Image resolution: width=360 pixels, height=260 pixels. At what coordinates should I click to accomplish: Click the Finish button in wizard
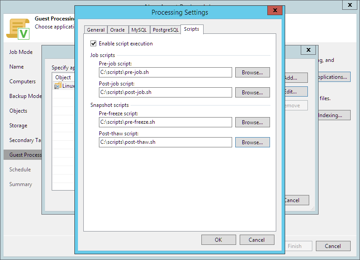(x=299, y=246)
